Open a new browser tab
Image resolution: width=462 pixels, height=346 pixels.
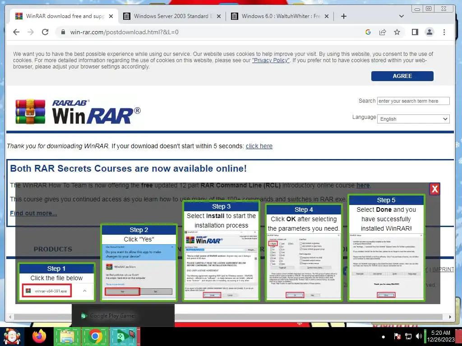point(343,16)
